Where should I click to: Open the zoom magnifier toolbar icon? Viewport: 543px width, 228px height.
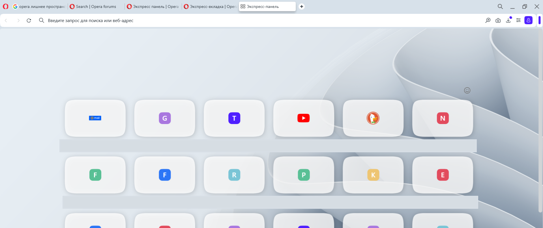point(488,20)
